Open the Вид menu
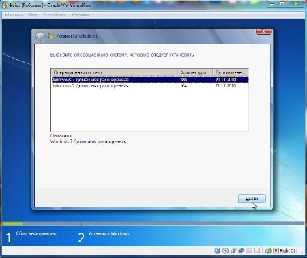 point(33,15)
